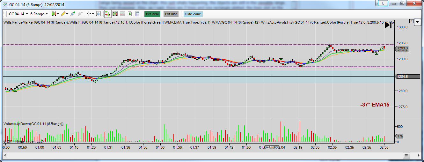Toggle the highlighted Chart Trader icon
The image size is (424, 162).
click(107, 14)
